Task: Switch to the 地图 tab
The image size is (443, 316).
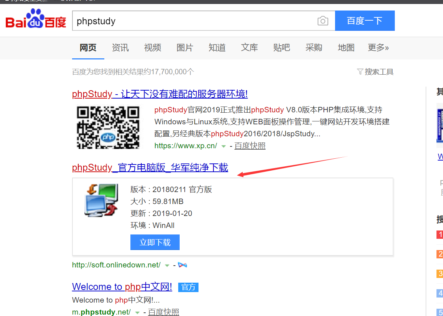Action: 346,47
